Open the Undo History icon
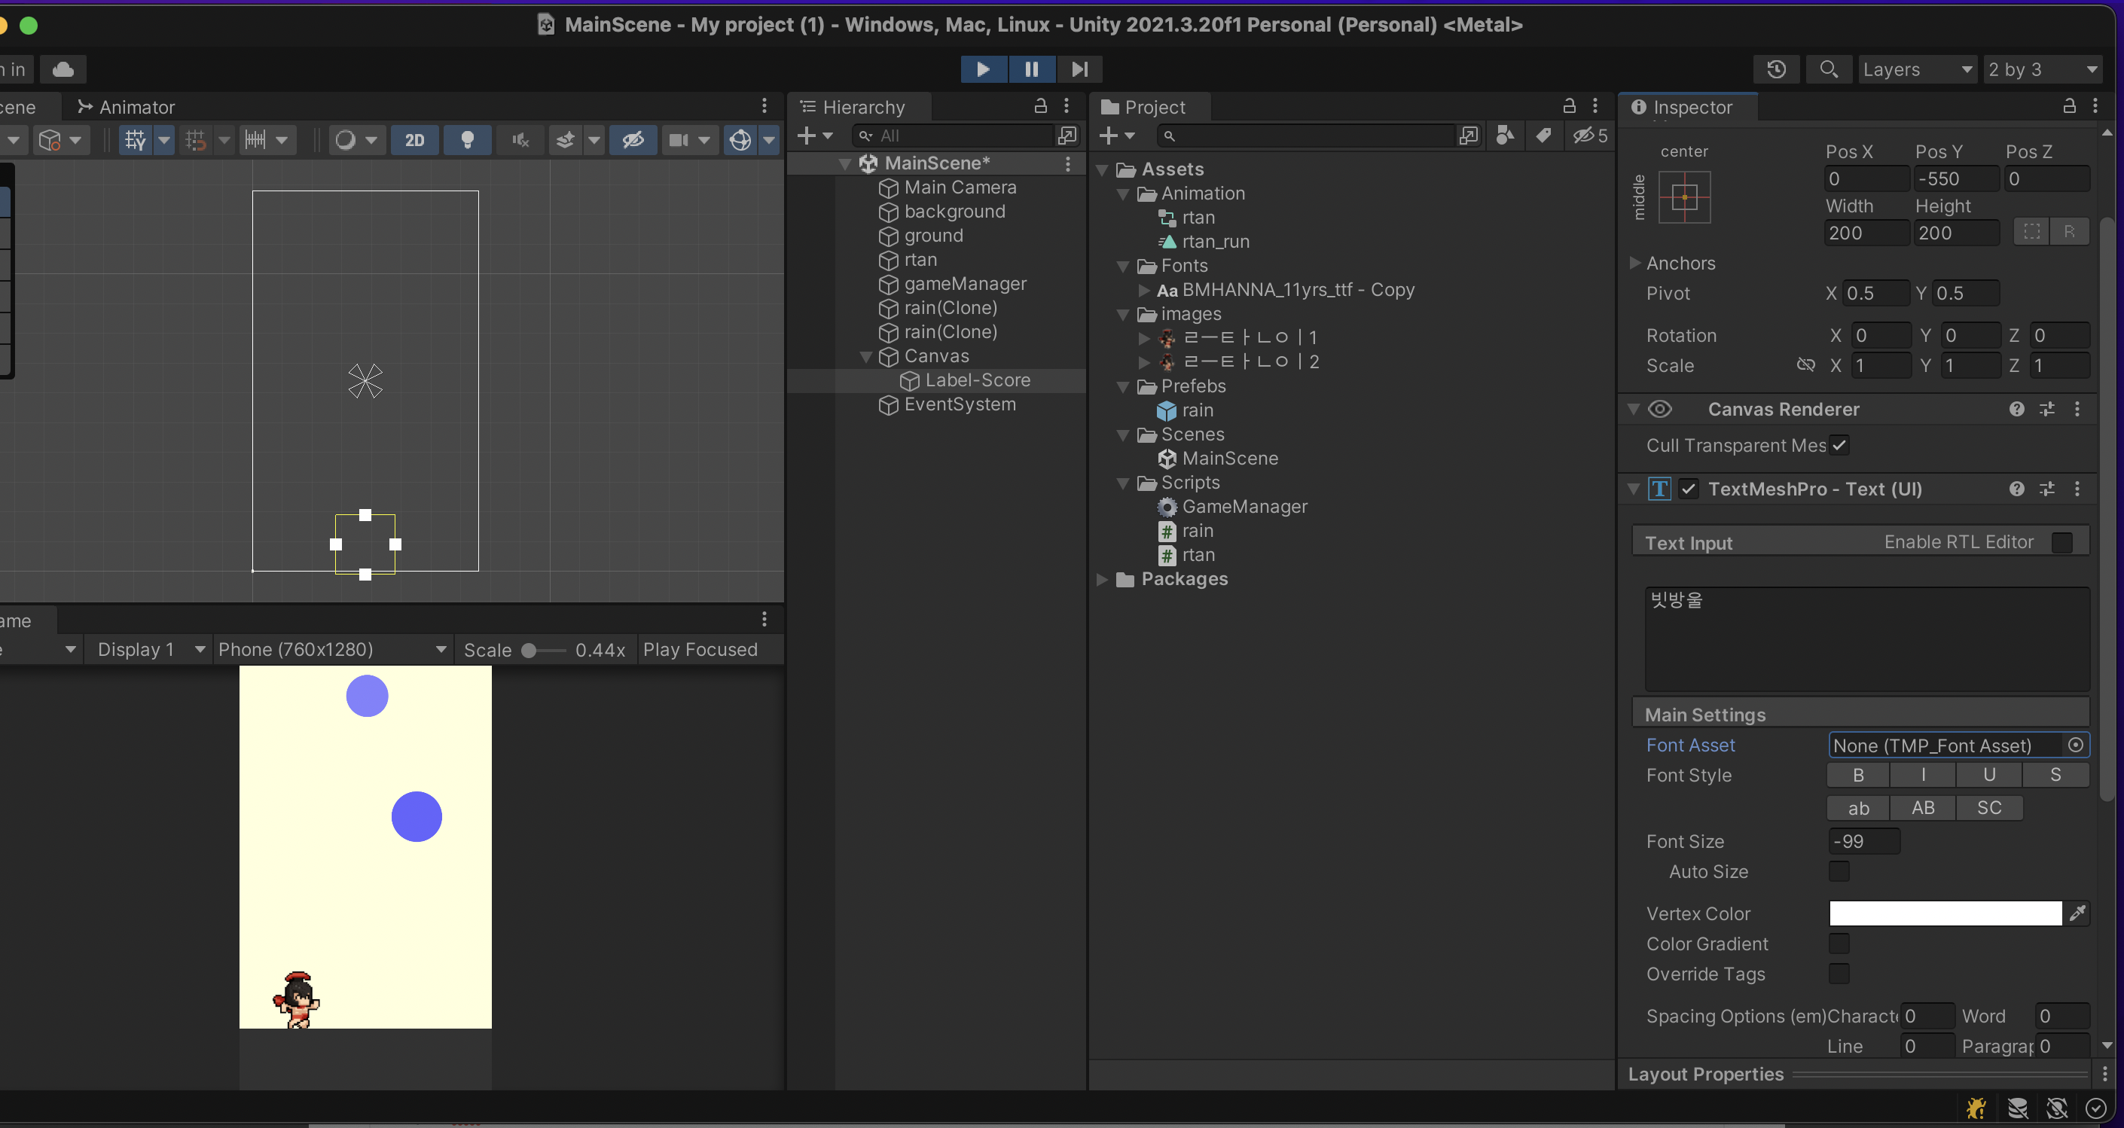 tap(1777, 69)
